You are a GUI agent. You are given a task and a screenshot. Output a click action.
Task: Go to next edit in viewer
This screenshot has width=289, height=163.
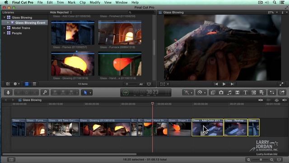point(232,84)
